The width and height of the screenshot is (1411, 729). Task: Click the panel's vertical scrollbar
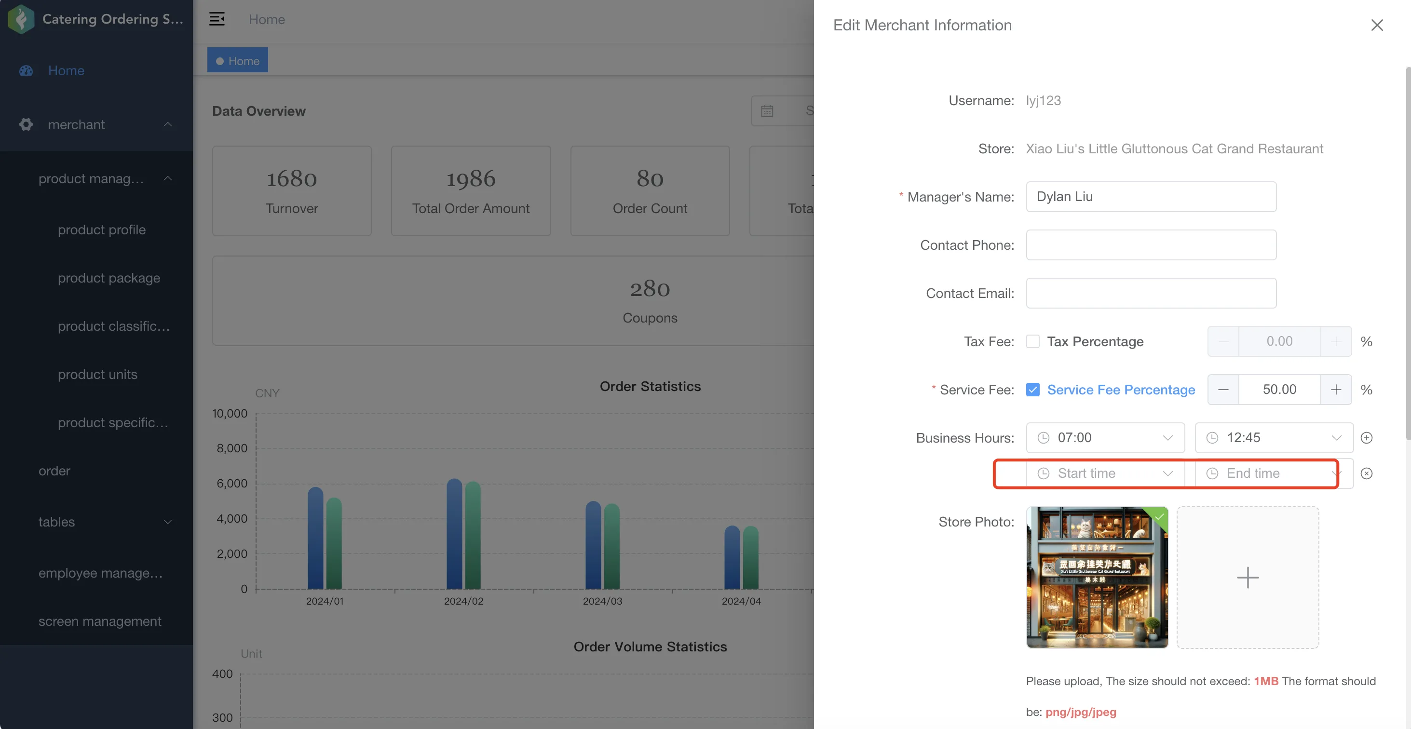pos(1408,253)
